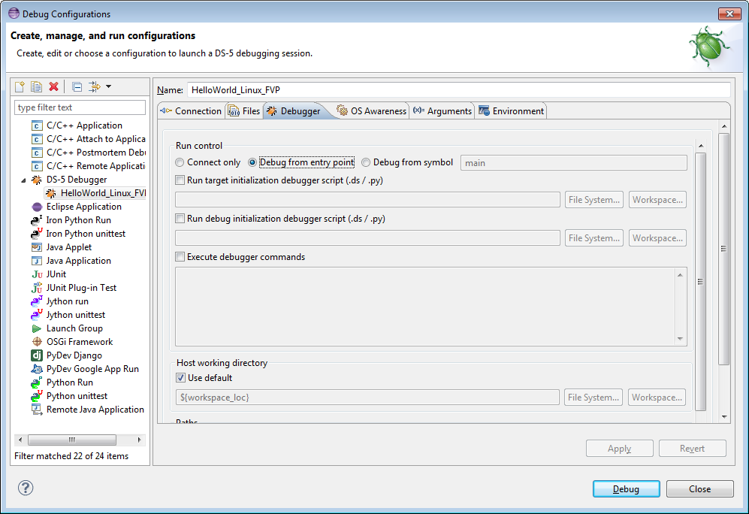The image size is (749, 514).
Task: Select the PyDev Django configuration type
Action: click(74, 355)
